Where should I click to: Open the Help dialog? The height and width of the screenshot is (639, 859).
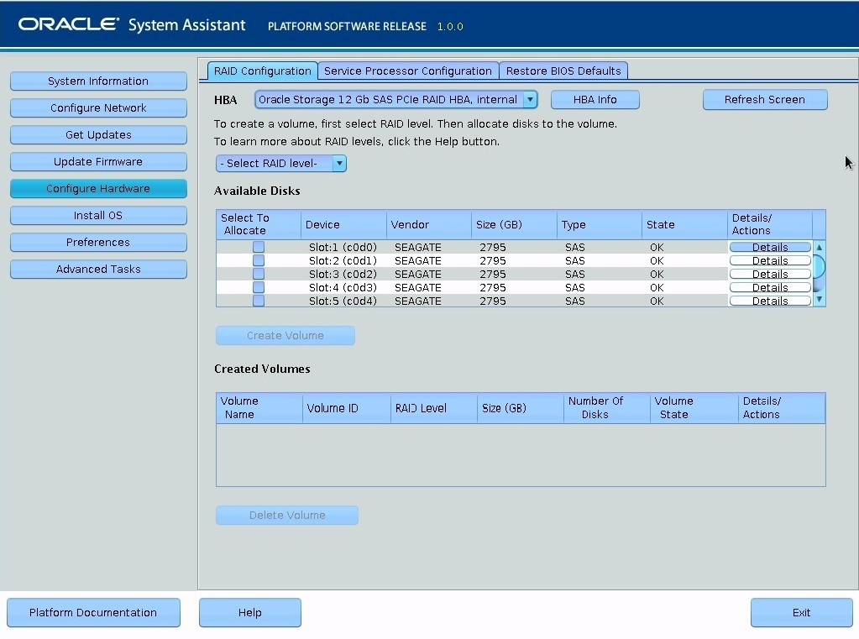[249, 612]
